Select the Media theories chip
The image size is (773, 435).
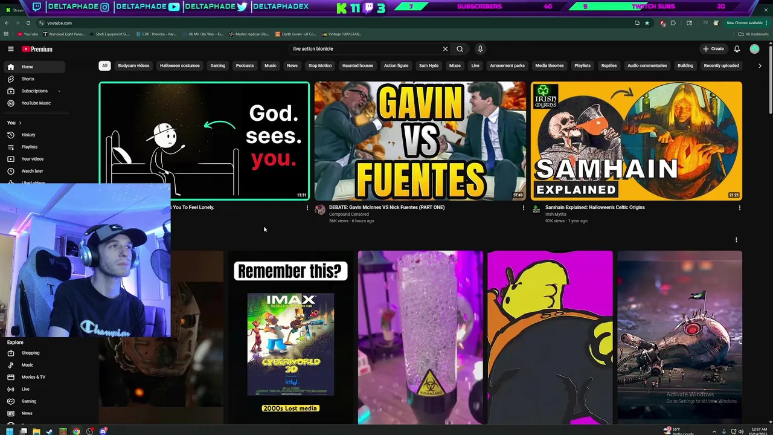550,66
